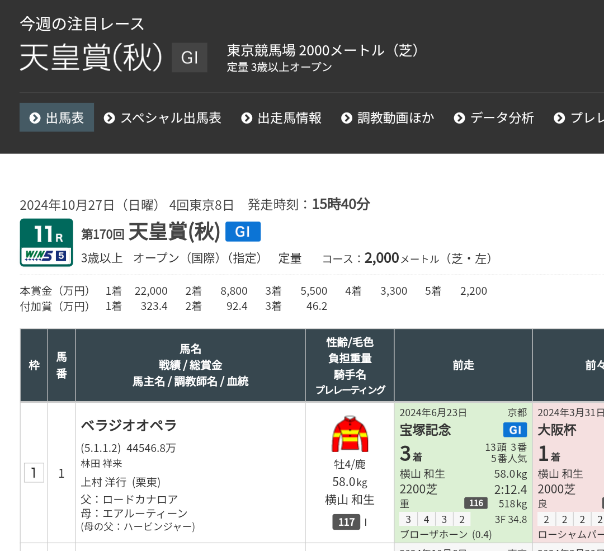Click the red and yellow jockey silks

pos(350,434)
